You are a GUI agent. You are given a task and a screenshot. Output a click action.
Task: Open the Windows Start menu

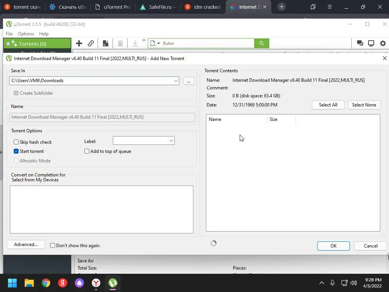pyautogui.click(x=12, y=283)
